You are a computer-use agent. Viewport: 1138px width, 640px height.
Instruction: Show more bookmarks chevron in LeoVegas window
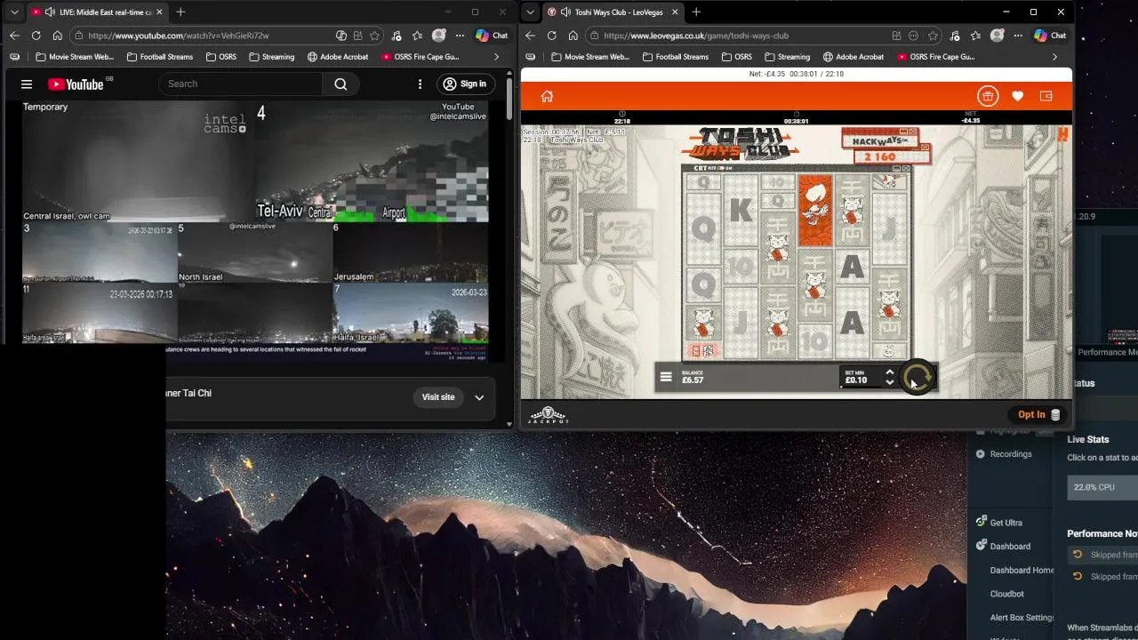pos(1054,57)
